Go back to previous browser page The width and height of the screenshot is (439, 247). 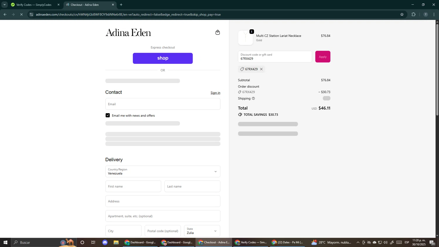coord(5,14)
